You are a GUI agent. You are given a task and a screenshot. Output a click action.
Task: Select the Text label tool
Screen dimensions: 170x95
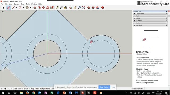pos(61,8)
